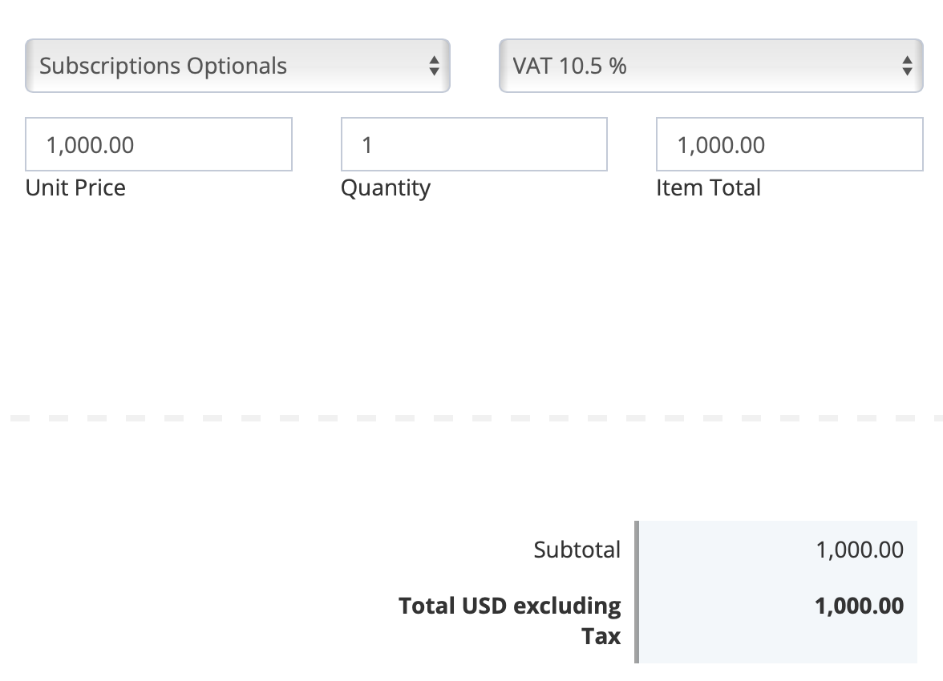Click the Total USD excluding Tax label
Screen dimensions: 943x681
tap(510, 606)
